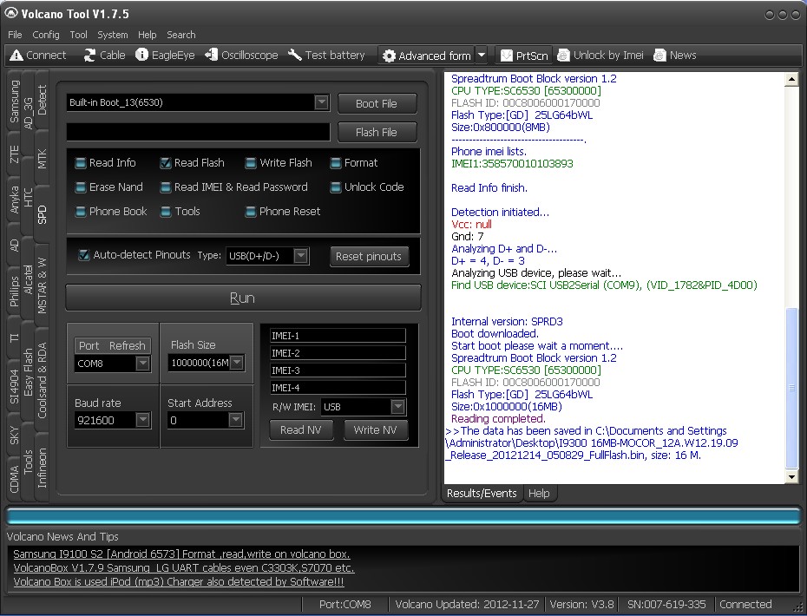The image size is (807, 616).
Task: Enable the Tools checkbox
Action: pyautogui.click(x=166, y=212)
